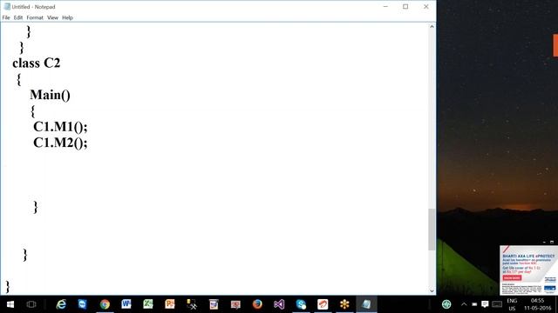This screenshot has height=313, width=558.
Task: Minimize the small ad popup window
Action: point(544,242)
